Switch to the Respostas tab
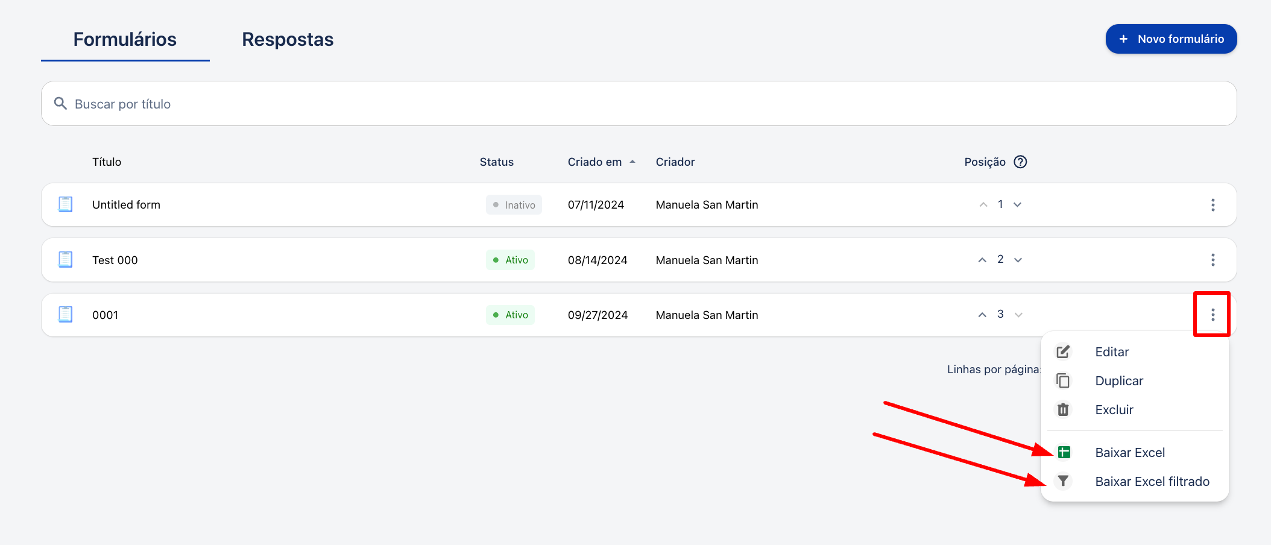Screen dimensions: 1271x545 [288, 39]
